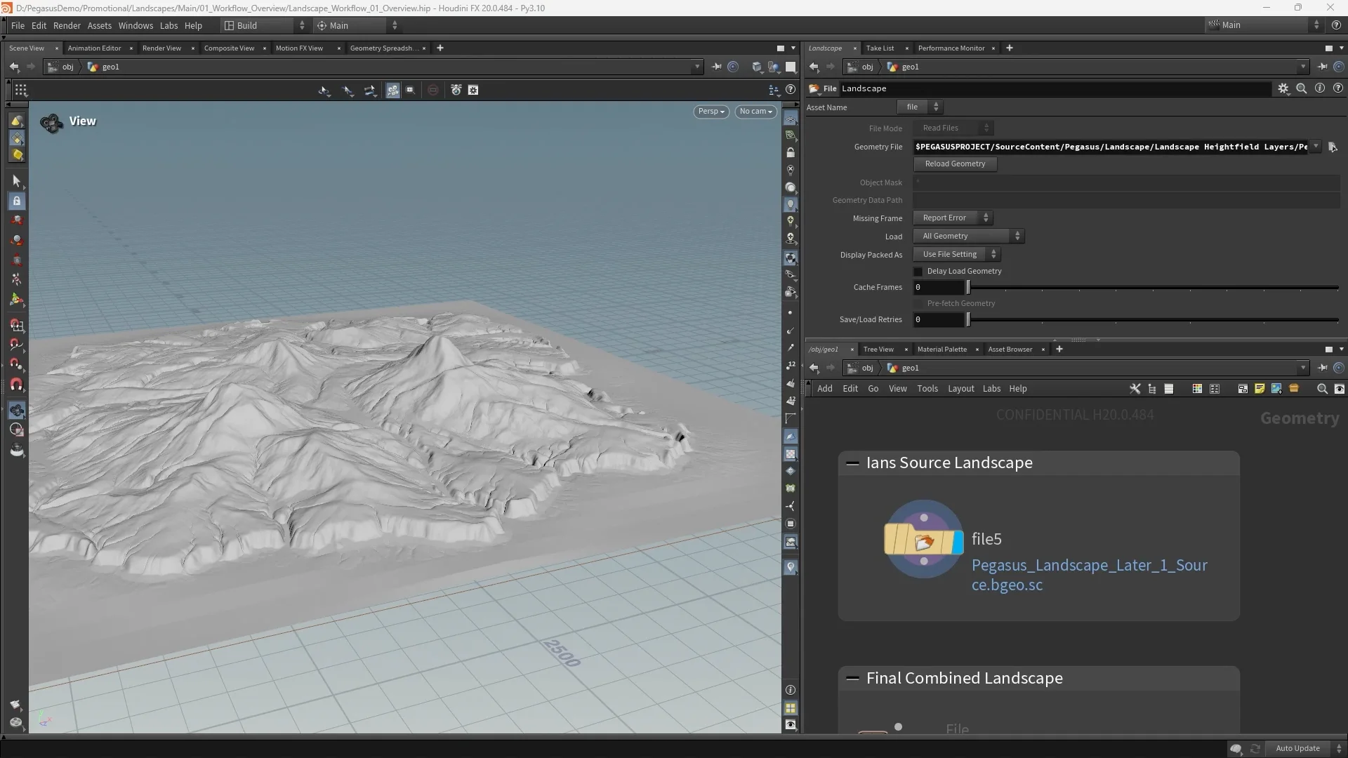Image resolution: width=1348 pixels, height=758 pixels.
Task: Click the No cam button in the viewport
Action: pyautogui.click(x=755, y=112)
